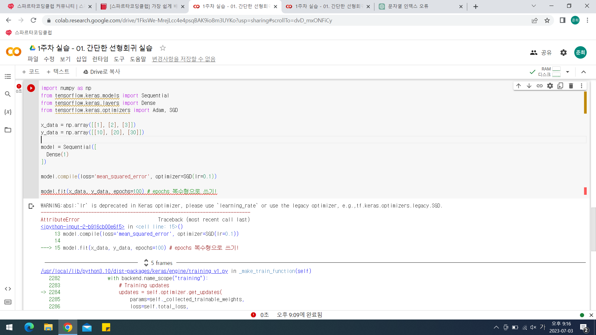
Task: Delete the cell trash icon
Action: [x=571, y=86]
